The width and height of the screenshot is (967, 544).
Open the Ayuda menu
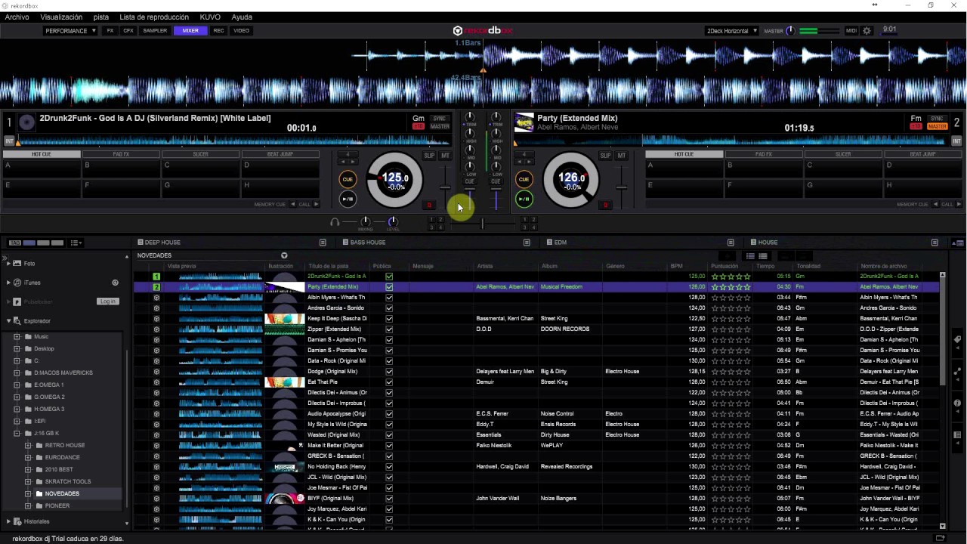(x=242, y=17)
